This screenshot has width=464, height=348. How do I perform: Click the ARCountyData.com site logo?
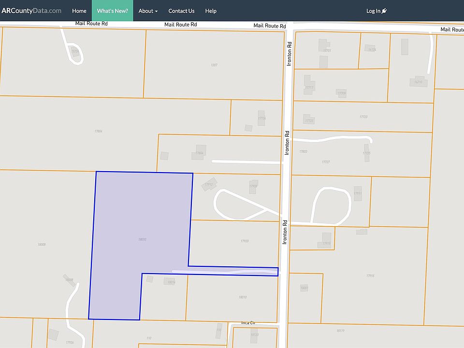(31, 11)
